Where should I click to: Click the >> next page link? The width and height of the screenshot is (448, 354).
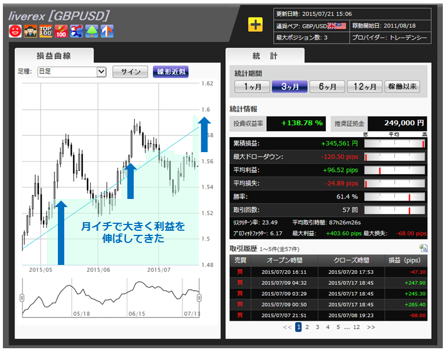pyautogui.click(x=371, y=327)
